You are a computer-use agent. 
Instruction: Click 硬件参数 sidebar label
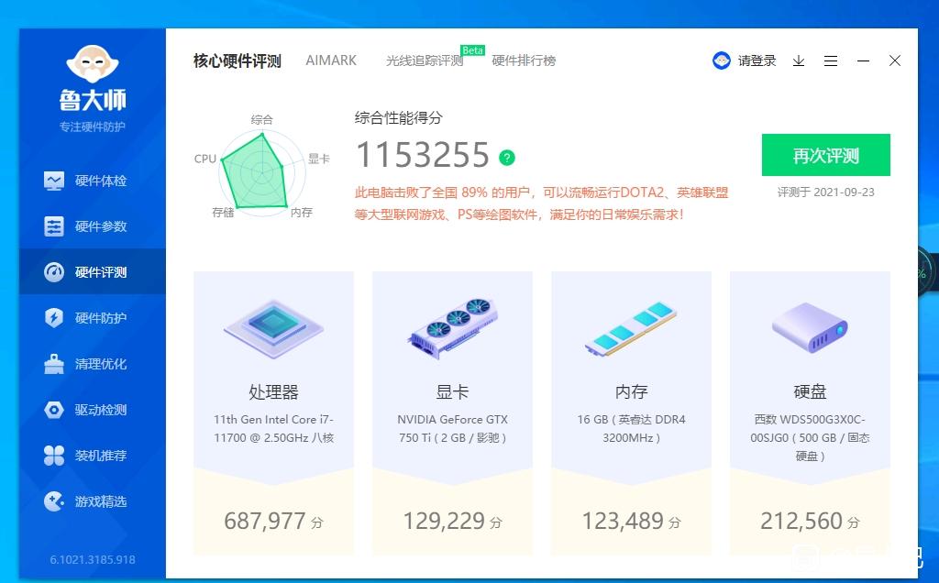click(x=101, y=226)
